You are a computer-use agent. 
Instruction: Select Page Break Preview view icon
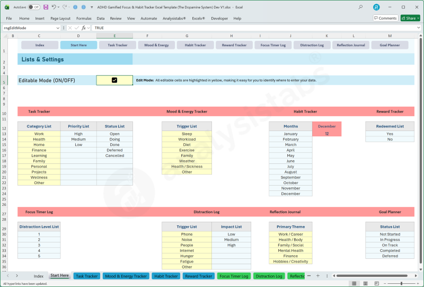[x=378, y=284]
